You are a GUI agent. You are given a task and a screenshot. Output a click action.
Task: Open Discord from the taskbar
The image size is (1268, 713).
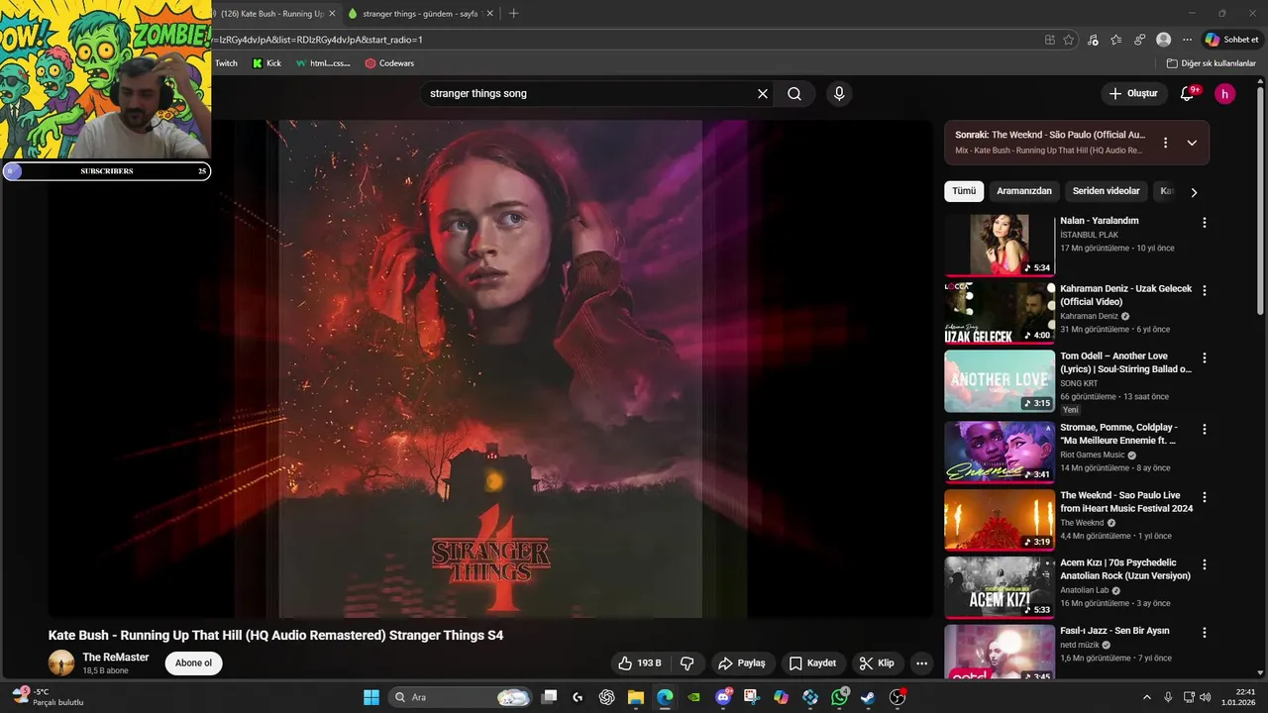click(724, 697)
